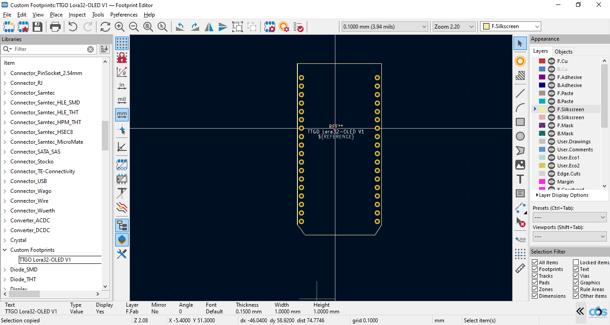This screenshot has width=610, height=325.
Task: Expand Layer Display Options
Action: tap(562, 195)
